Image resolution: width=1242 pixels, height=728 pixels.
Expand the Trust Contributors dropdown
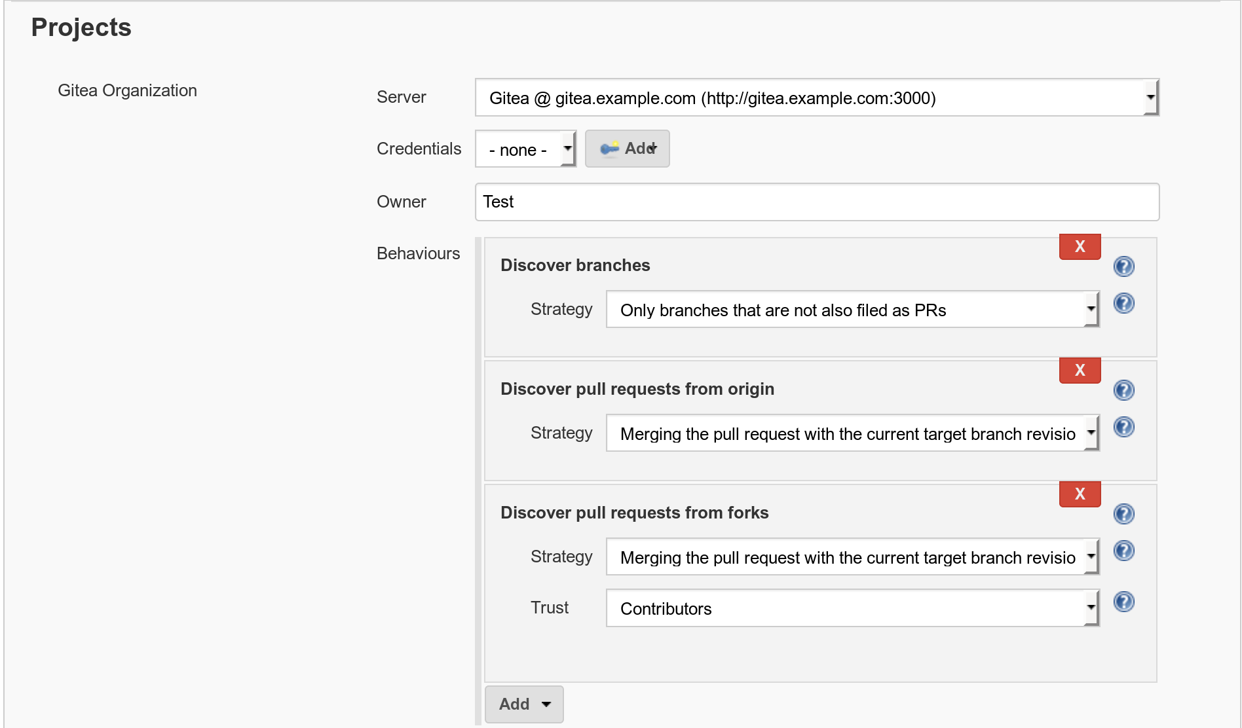852,608
